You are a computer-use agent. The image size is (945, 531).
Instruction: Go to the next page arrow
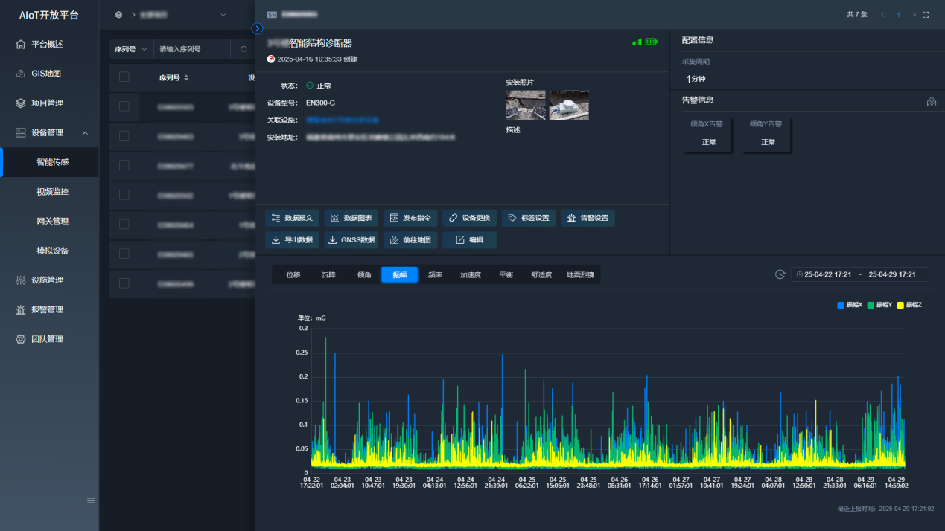(913, 15)
